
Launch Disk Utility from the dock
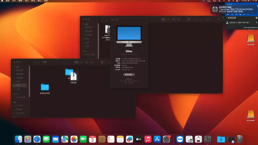pos(189,139)
